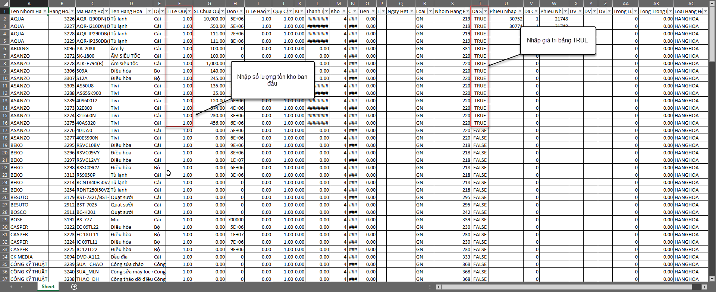Open the Tien filter dropdown in column O
This screenshot has height=292, width=716.
(373, 11)
